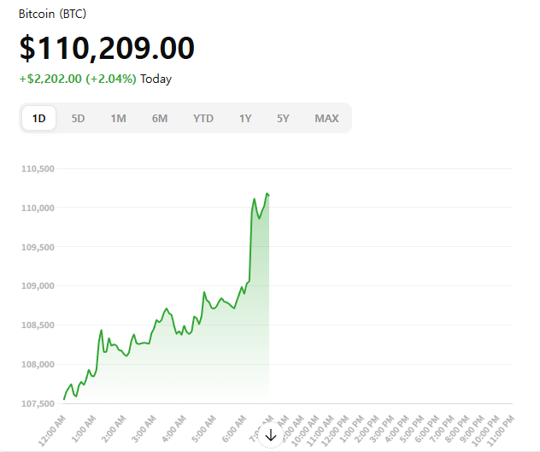Click the Bitcoin (BTC) title
Screen dimensions: 540x452
tap(52, 15)
